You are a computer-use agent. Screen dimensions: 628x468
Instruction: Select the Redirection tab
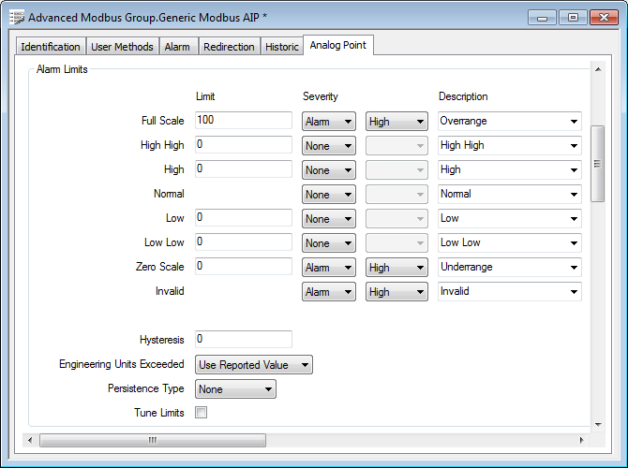[229, 47]
